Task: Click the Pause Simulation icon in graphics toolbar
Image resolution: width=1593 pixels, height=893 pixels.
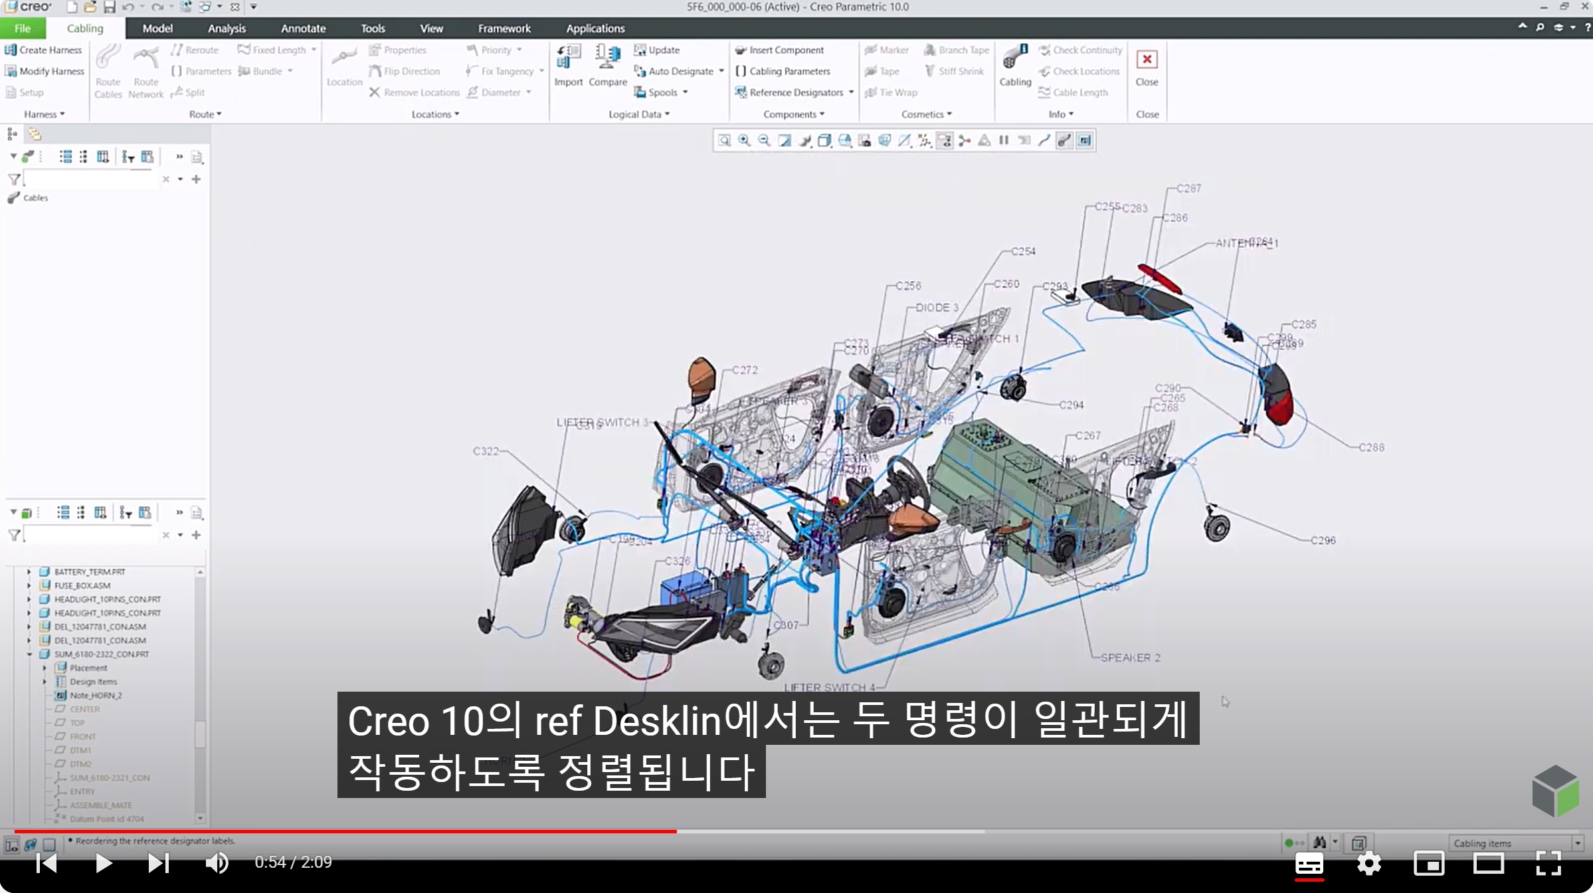Action: point(1004,140)
